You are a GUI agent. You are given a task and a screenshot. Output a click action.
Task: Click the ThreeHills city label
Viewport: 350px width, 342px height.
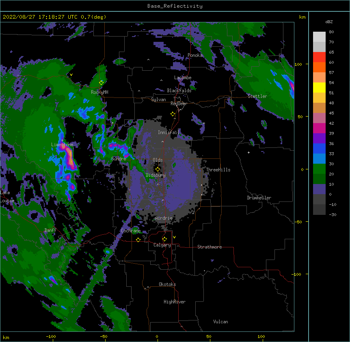point(218,170)
